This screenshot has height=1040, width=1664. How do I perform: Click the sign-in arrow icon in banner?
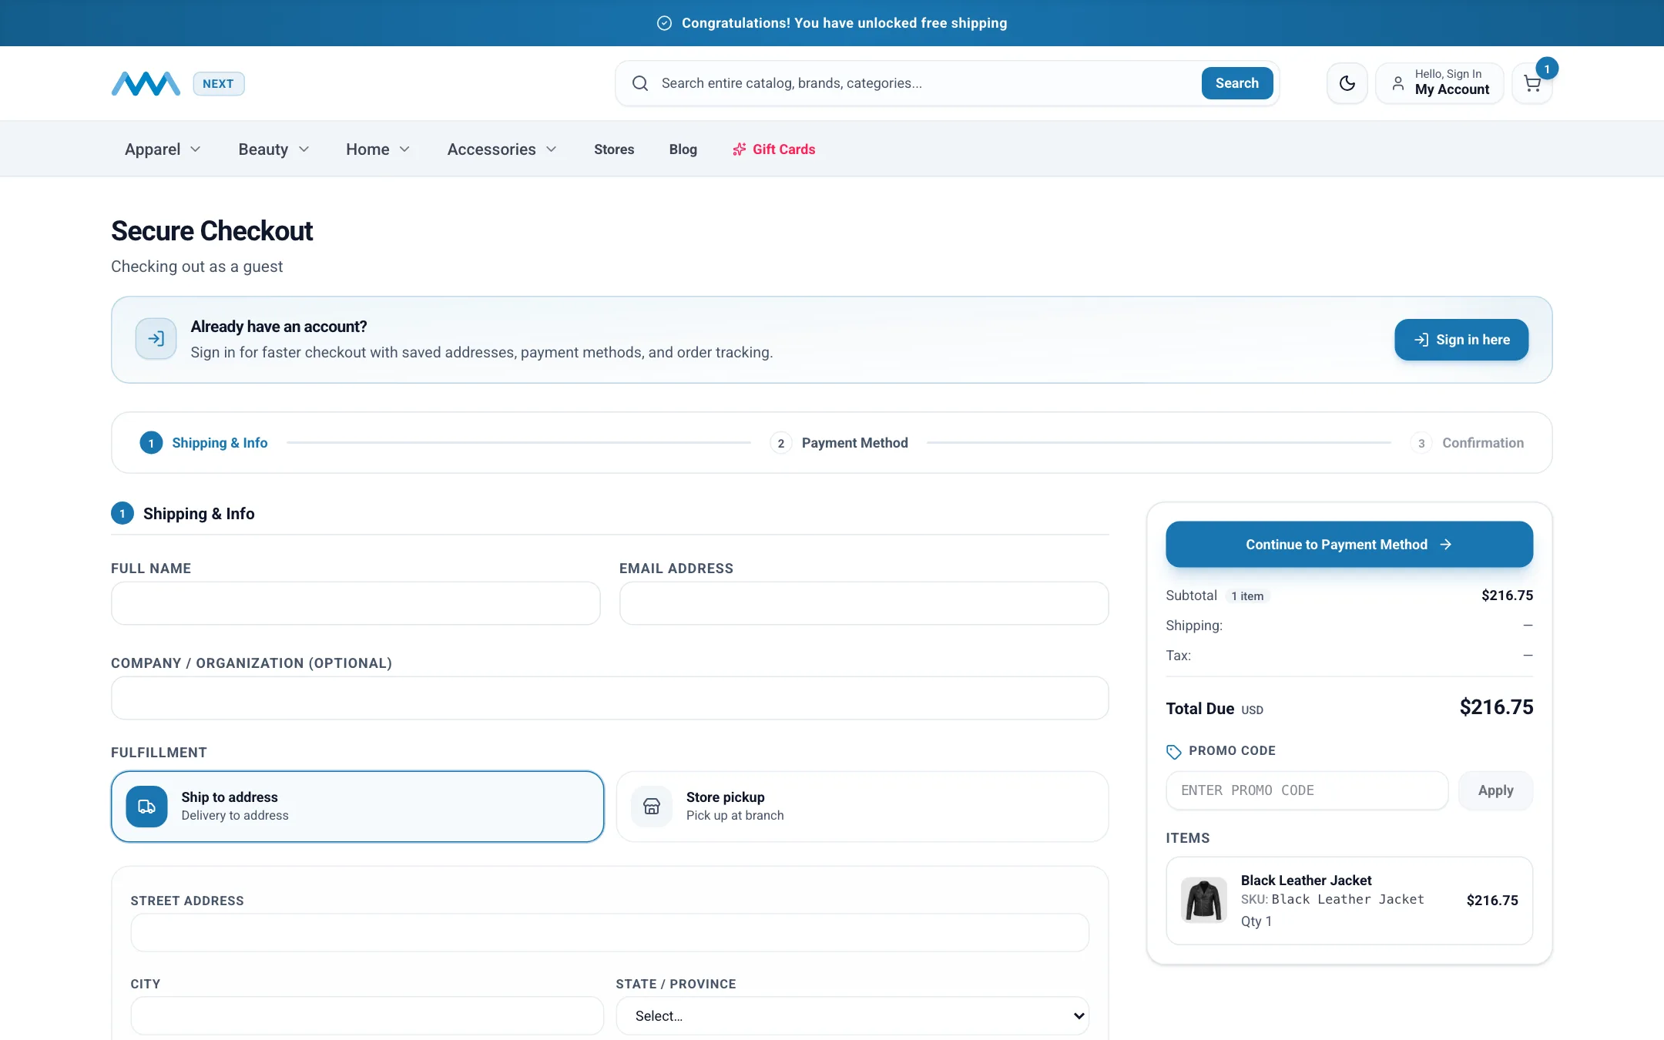click(156, 339)
